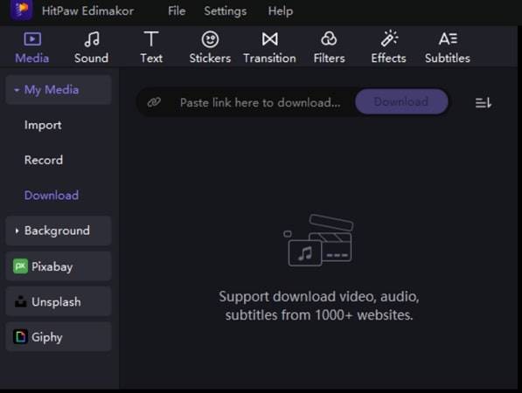Select Download in the sidebar
Image resolution: width=522 pixels, height=393 pixels.
[52, 196]
